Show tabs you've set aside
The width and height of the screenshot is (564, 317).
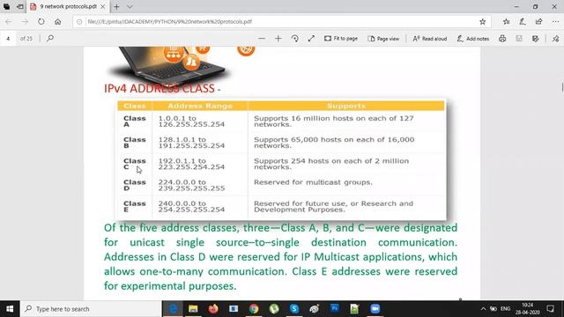click(x=6, y=6)
